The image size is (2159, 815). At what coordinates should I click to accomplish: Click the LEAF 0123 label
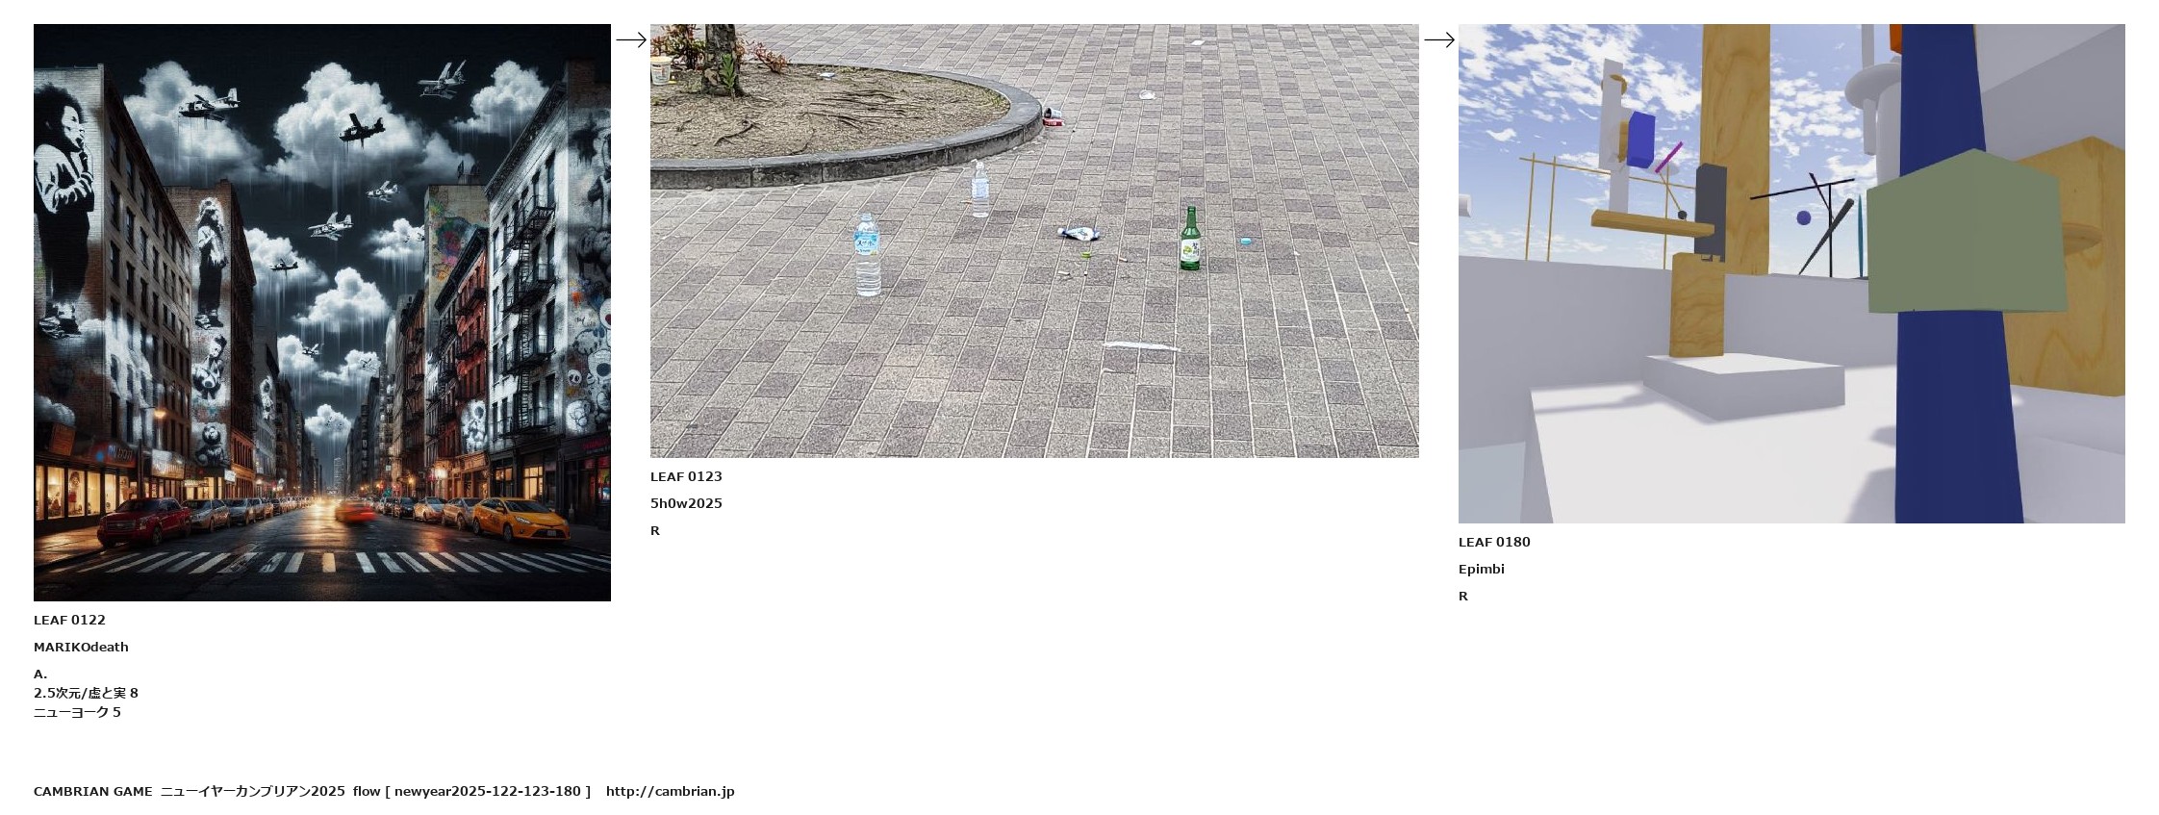(686, 477)
